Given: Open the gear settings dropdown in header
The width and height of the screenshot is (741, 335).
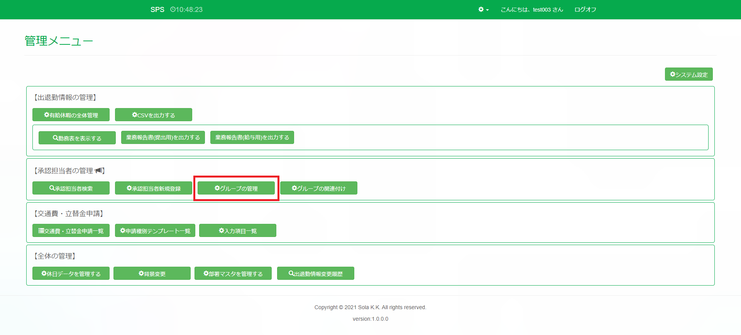Looking at the screenshot, I should tap(483, 10).
